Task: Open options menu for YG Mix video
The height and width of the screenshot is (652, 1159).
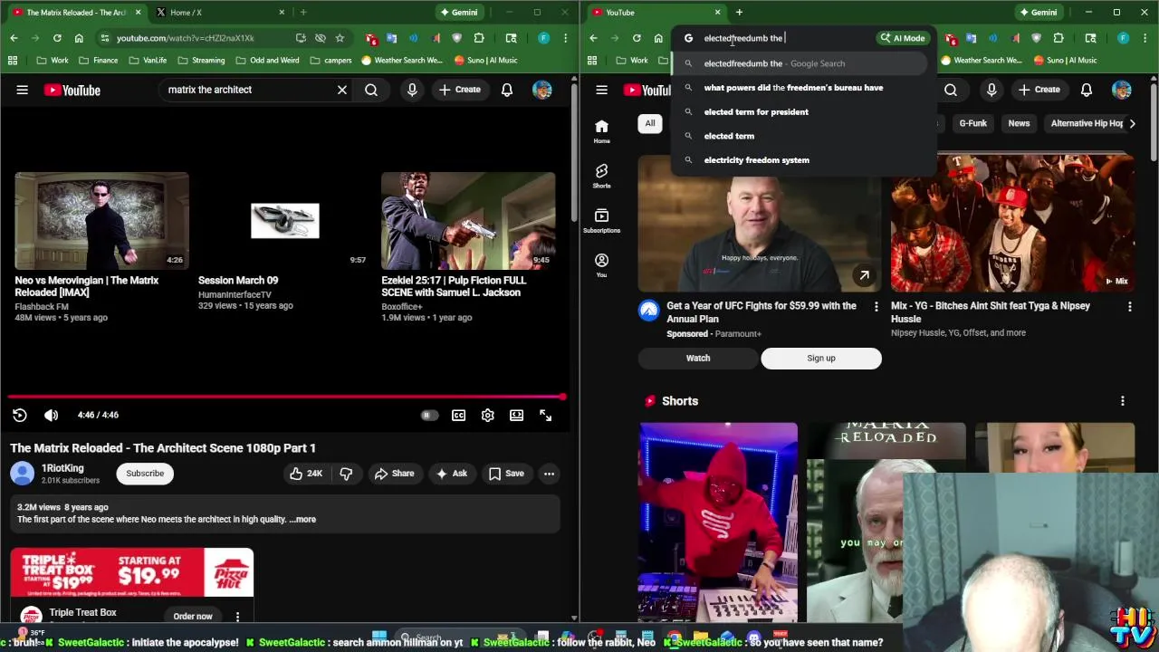Action: (1129, 307)
